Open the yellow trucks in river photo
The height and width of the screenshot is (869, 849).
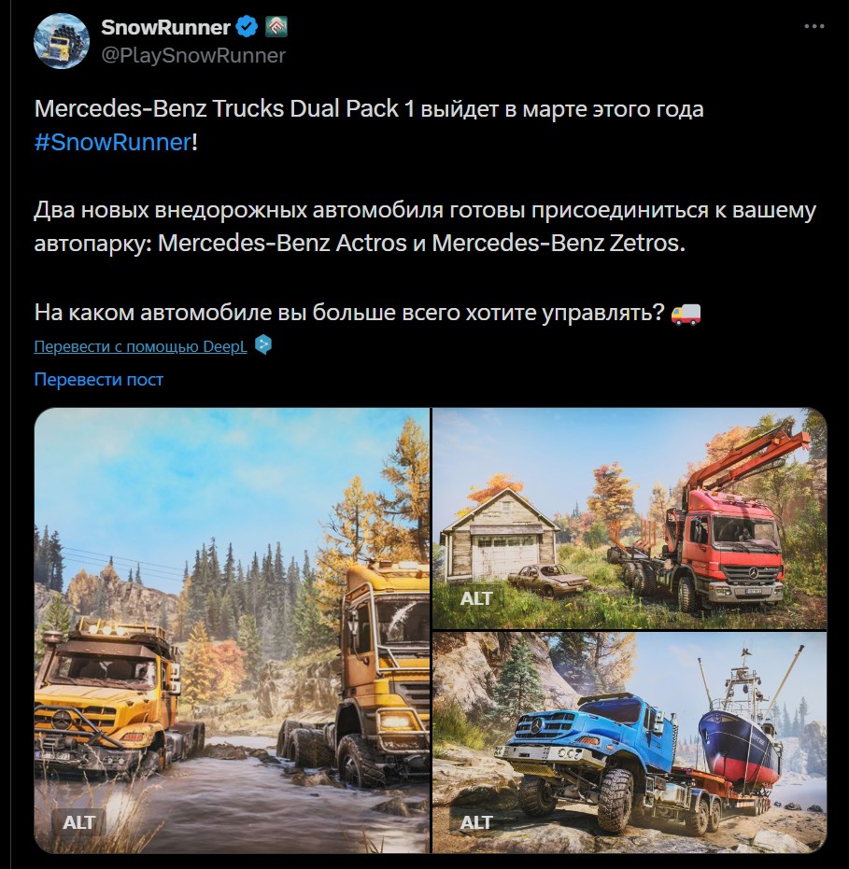(x=232, y=631)
